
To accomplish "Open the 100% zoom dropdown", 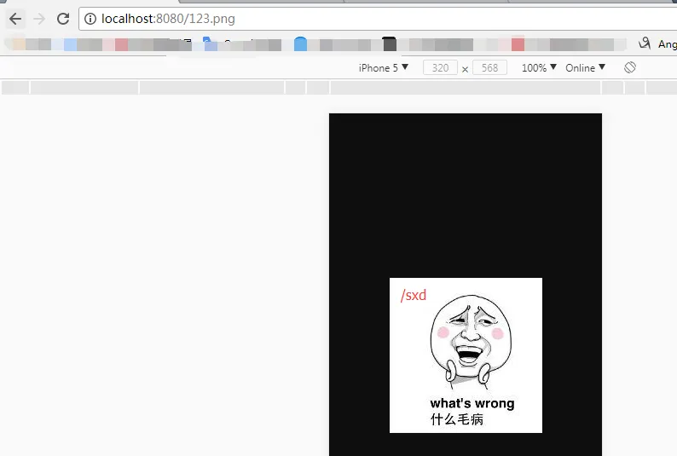I will click(539, 67).
